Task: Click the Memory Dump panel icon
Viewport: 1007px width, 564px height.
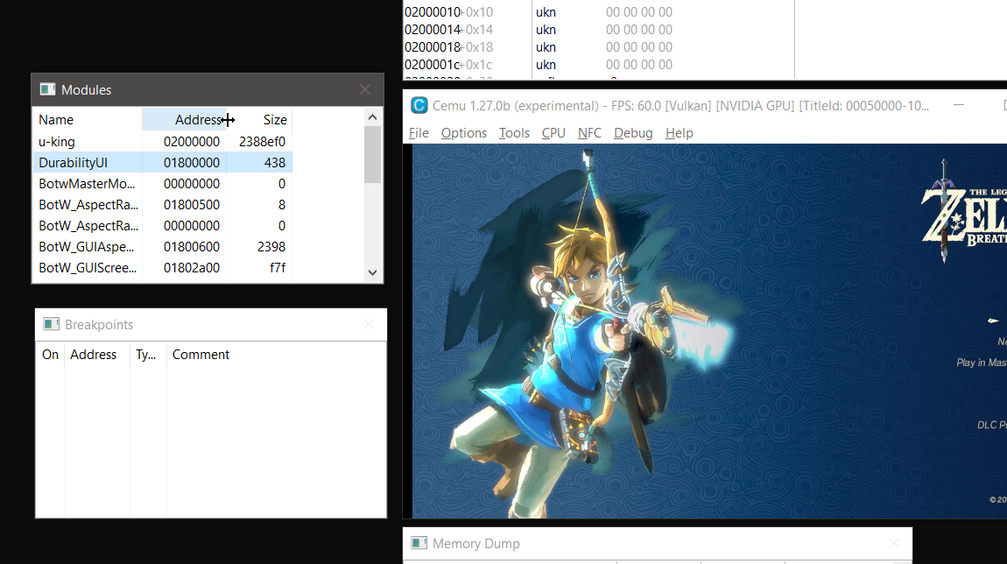Action: (418, 543)
